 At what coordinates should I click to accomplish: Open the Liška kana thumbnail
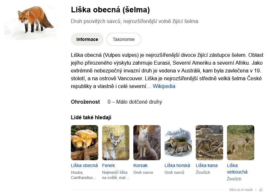click(x=209, y=143)
